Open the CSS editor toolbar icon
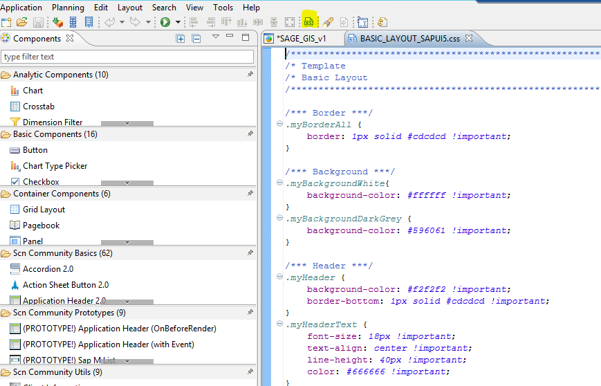The image size is (601, 386). [309, 22]
